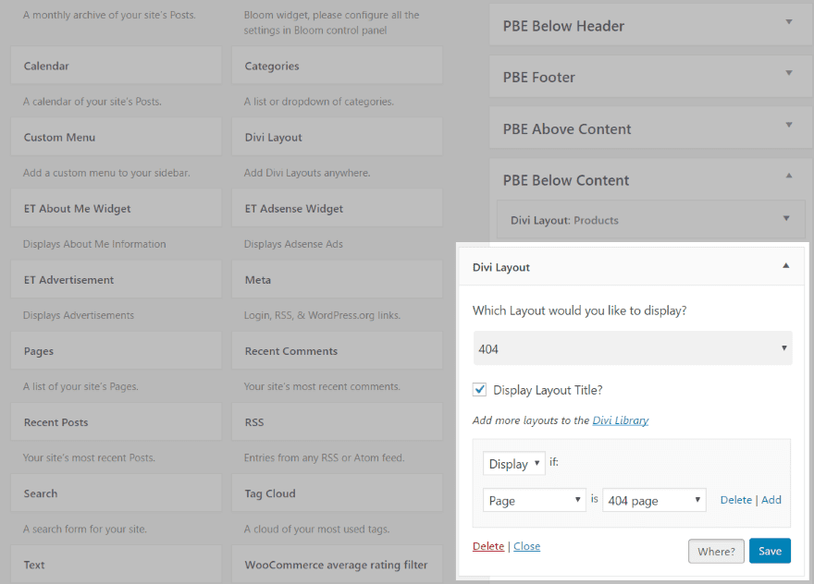Collapse the Divi Layout widget arrow

coord(785,266)
